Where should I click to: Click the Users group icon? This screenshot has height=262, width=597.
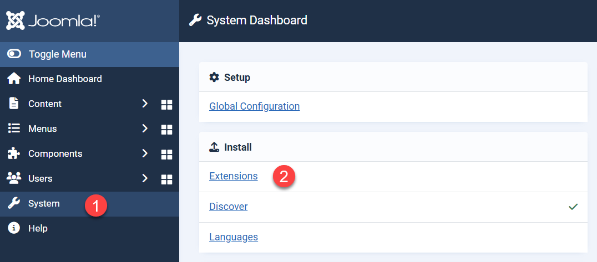tap(14, 178)
